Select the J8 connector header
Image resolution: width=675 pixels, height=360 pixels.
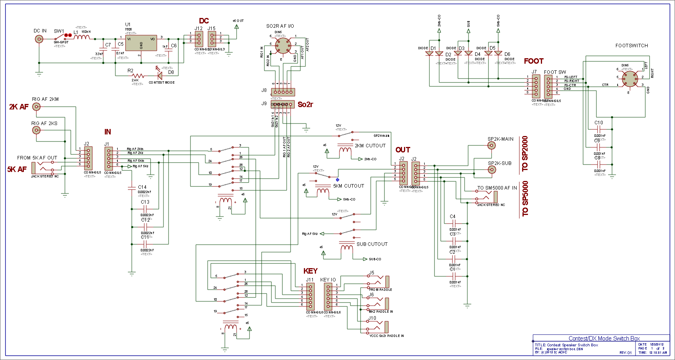coord(283,92)
